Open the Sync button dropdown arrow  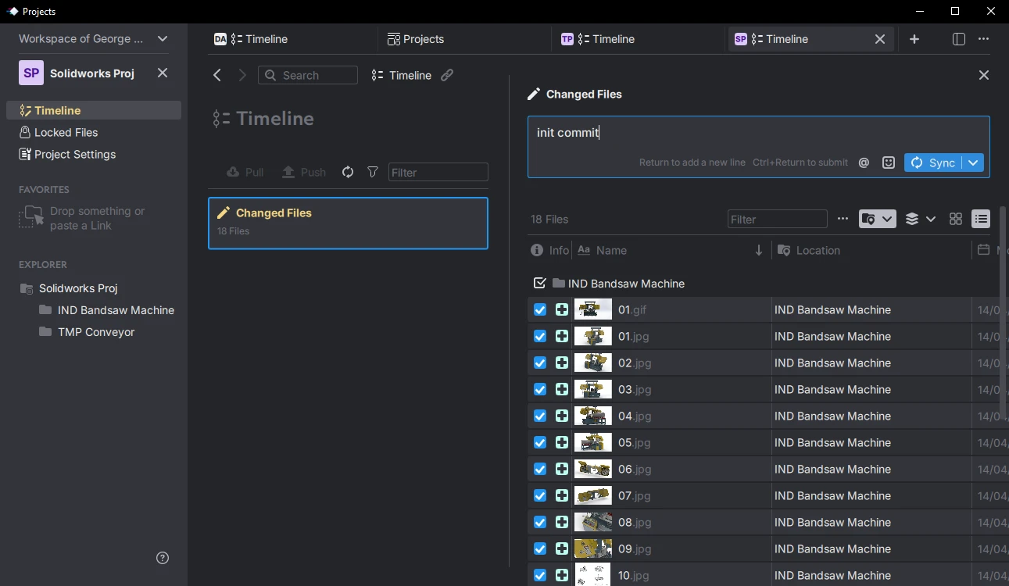click(x=973, y=163)
